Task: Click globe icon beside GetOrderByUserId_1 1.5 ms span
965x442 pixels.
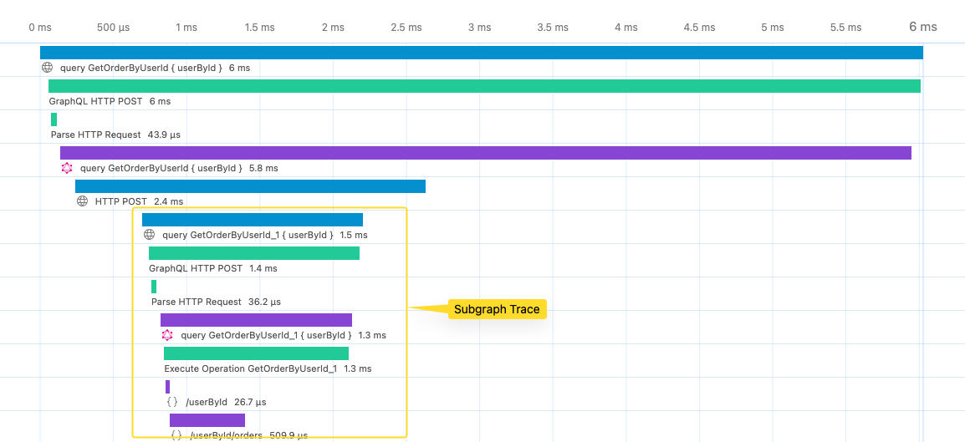Action: (149, 234)
